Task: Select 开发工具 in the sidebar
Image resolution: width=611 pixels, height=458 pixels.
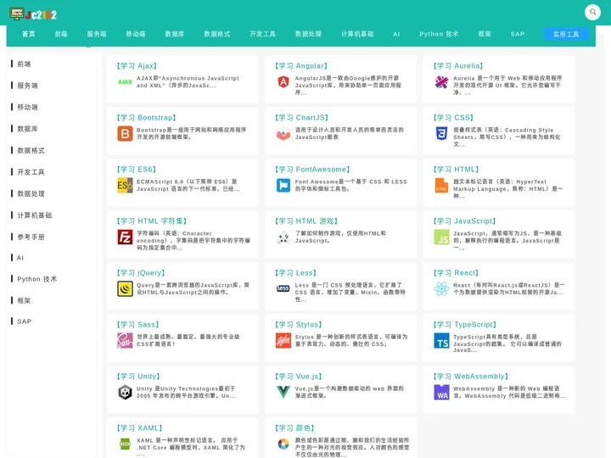Action: point(31,171)
